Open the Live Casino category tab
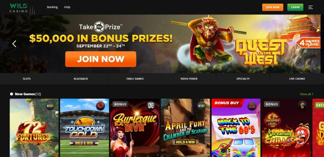The height and width of the screenshot is (157, 324). pyautogui.click(x=297, y=79)
